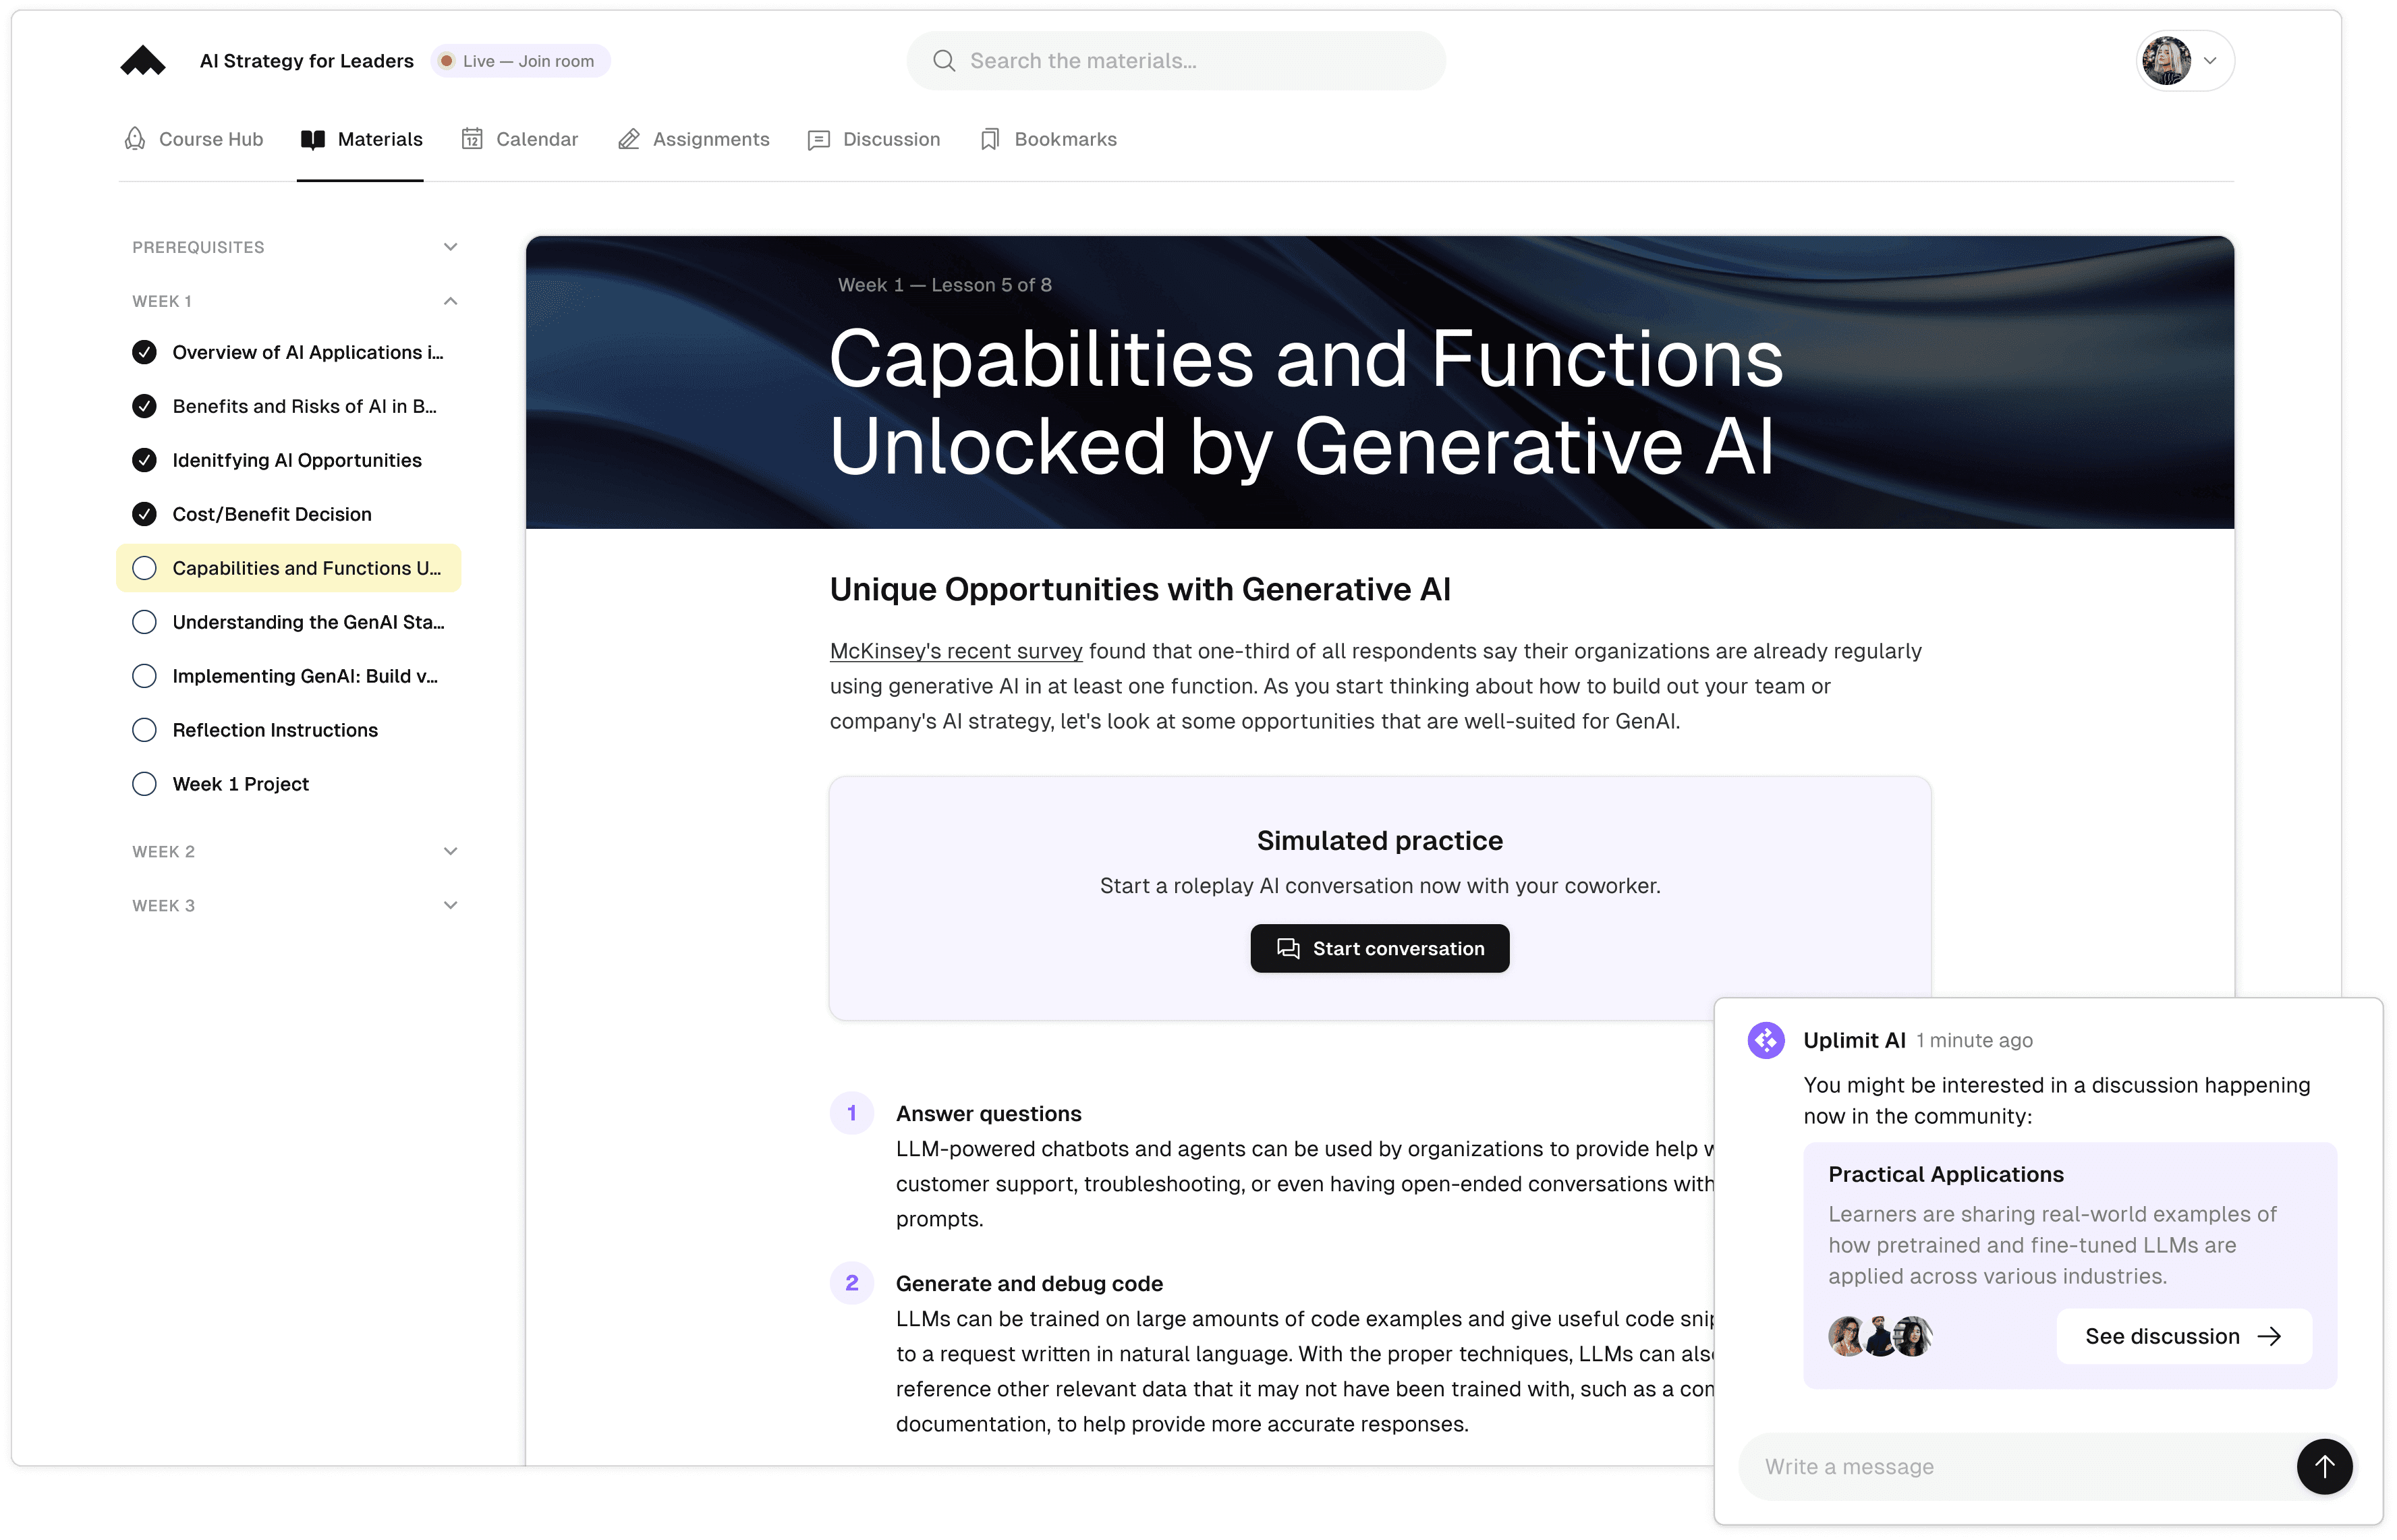Click the chat icon inside Start conversation
Viewport: 2397px width, 1540px height.
click(x=1288, y=948)
